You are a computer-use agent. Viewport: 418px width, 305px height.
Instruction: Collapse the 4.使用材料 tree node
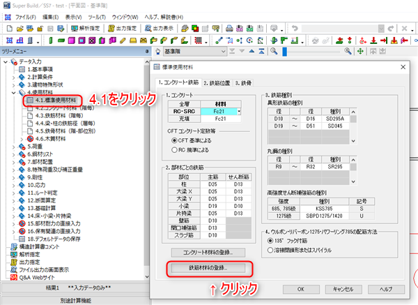click(x=15, y=92)
